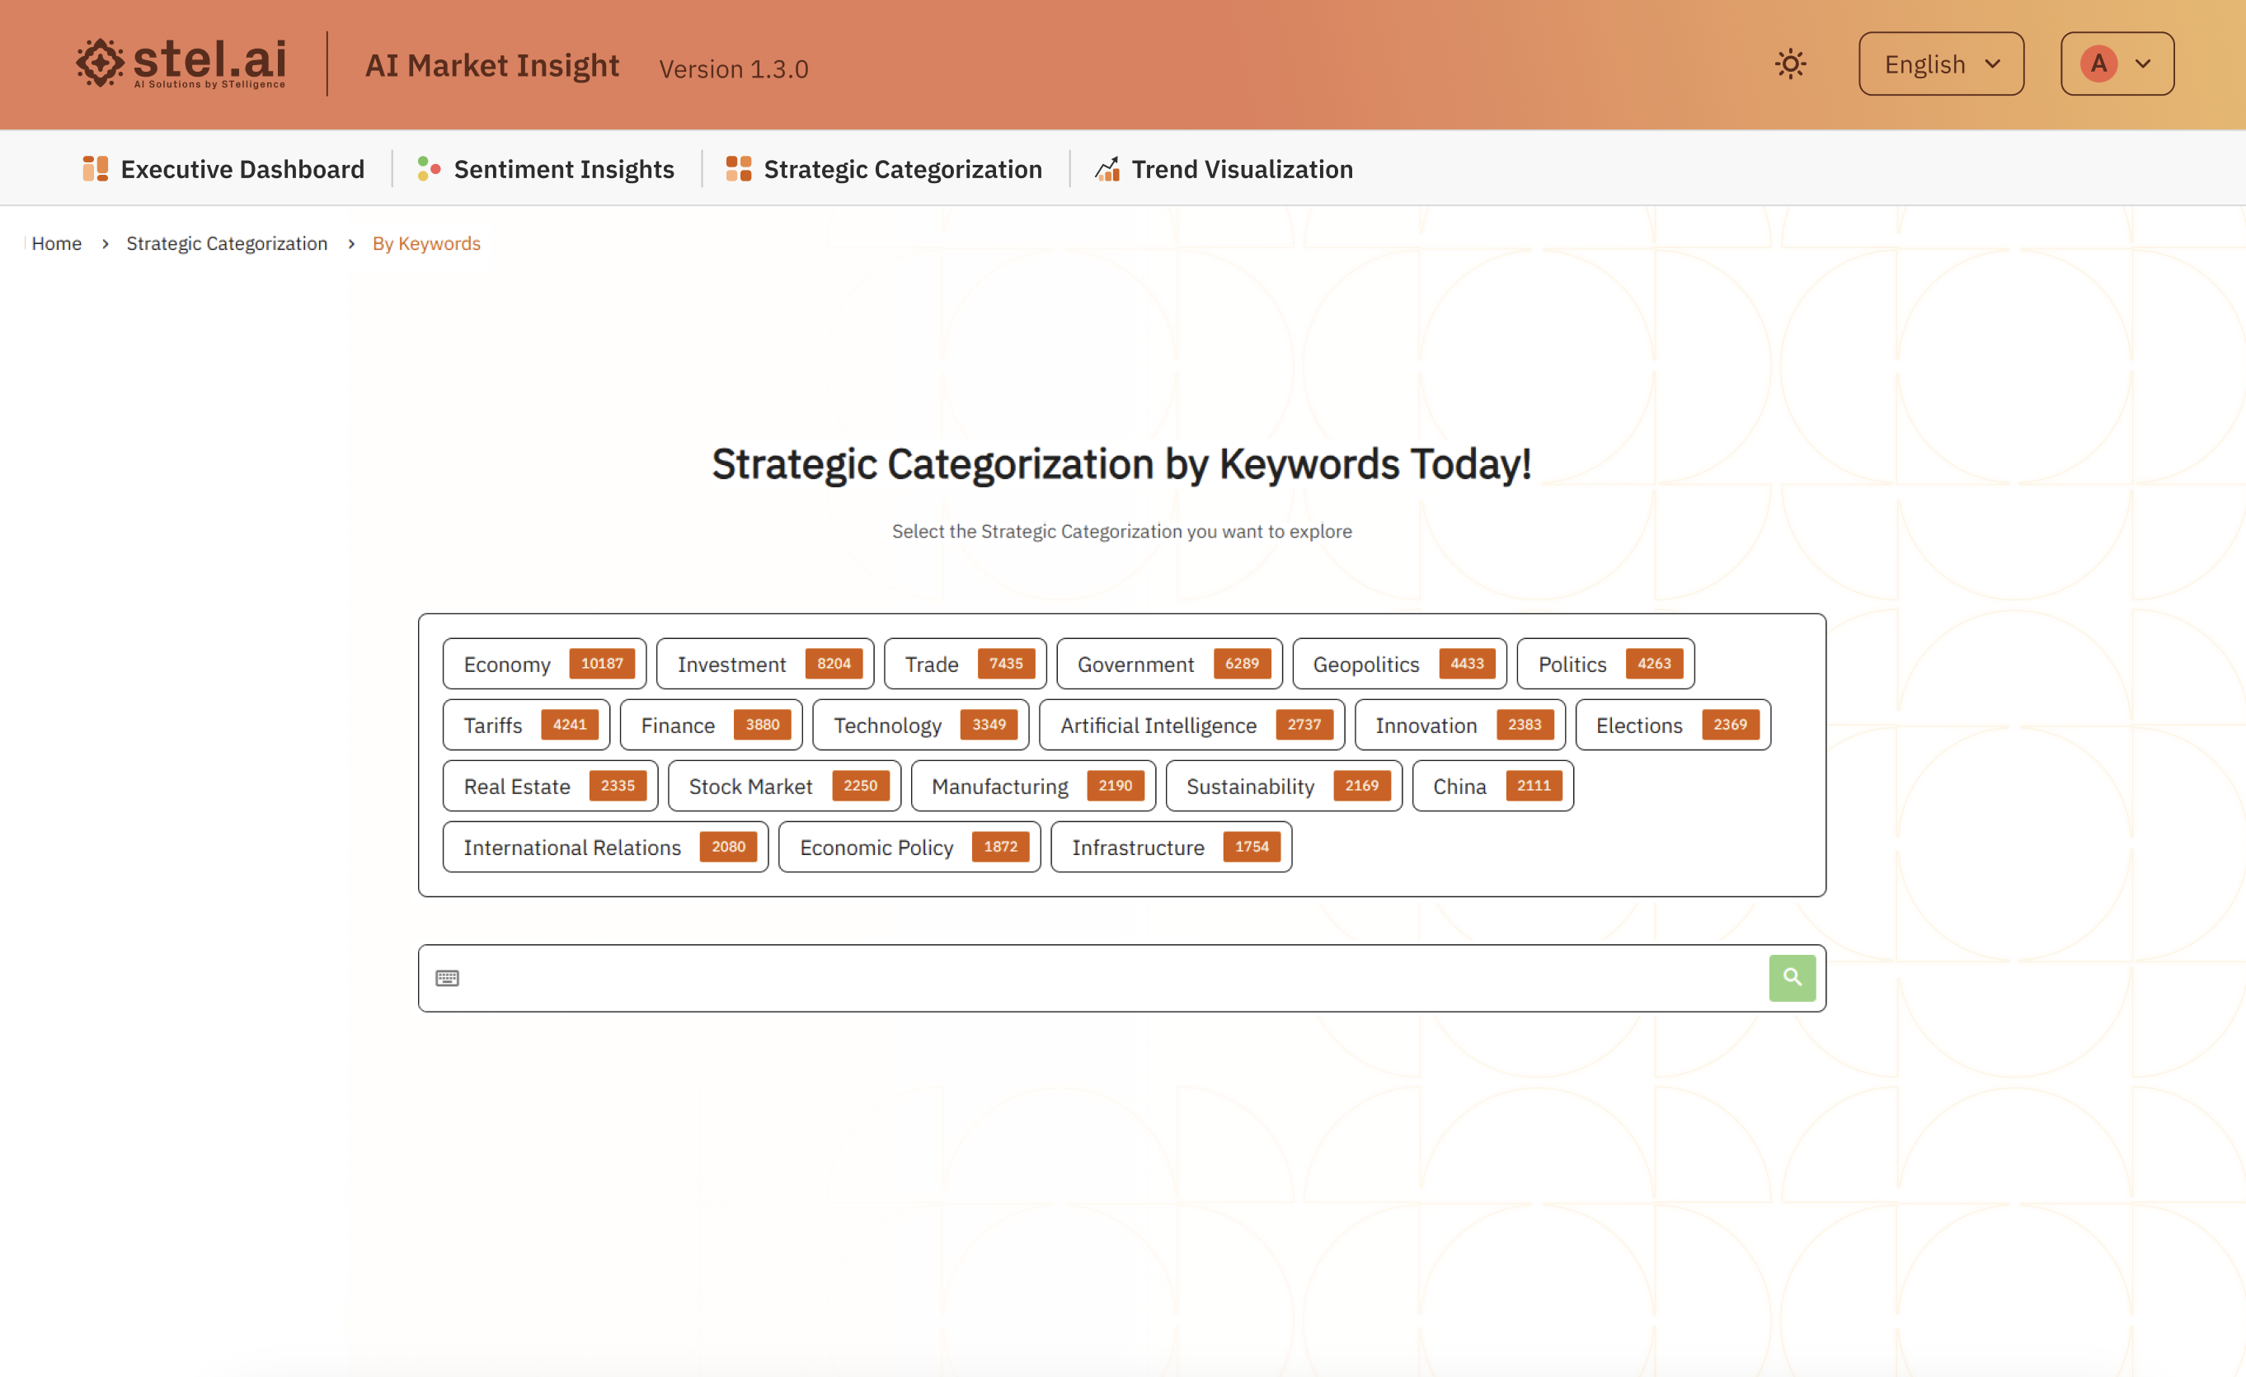Pick the Geopolitics keyword chip
This screenshot has height=1377, width=2246.
click(x=1365, y=665)
